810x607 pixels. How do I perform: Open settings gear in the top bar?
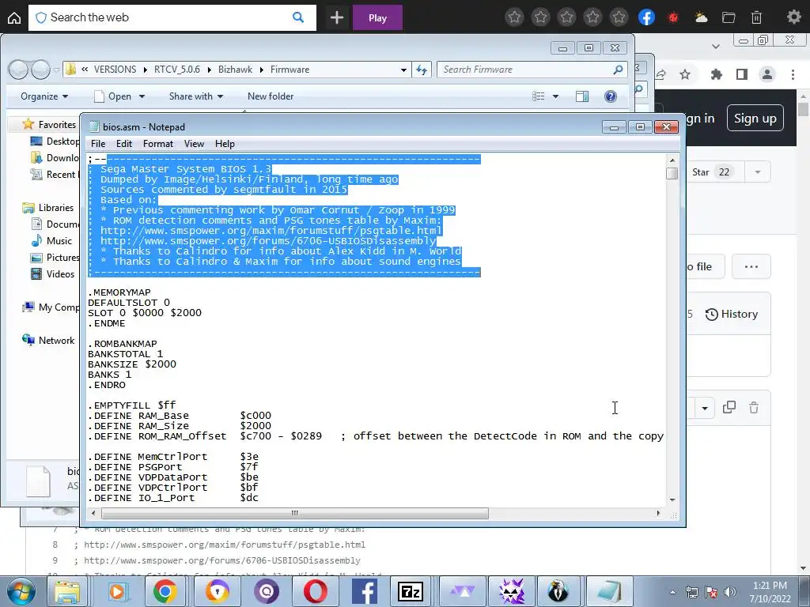tap(793, 17)
